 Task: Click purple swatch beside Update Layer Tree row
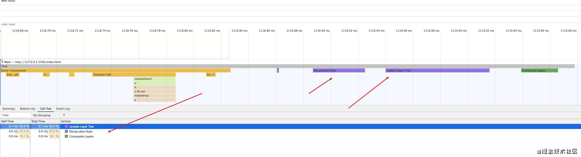[x=66, y=126]
